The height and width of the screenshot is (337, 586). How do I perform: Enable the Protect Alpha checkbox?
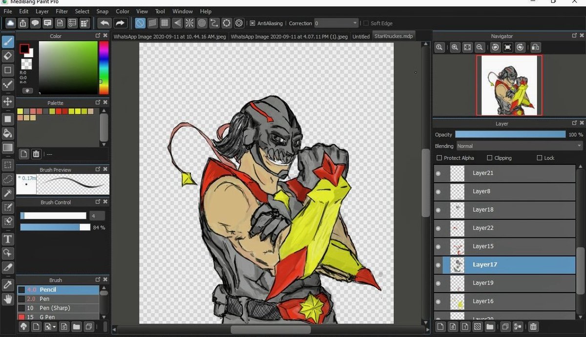coord(439,158)
